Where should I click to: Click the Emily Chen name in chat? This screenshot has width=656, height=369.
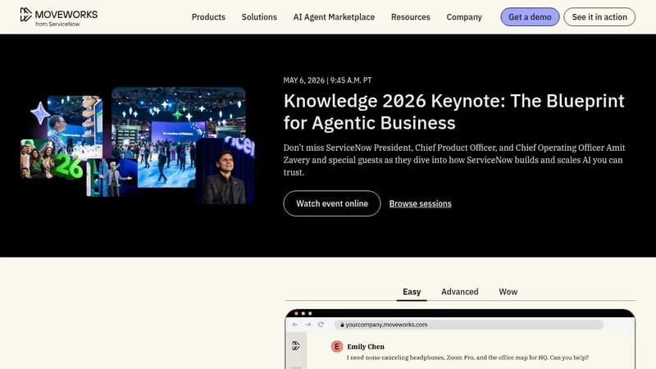coord(366,346)
